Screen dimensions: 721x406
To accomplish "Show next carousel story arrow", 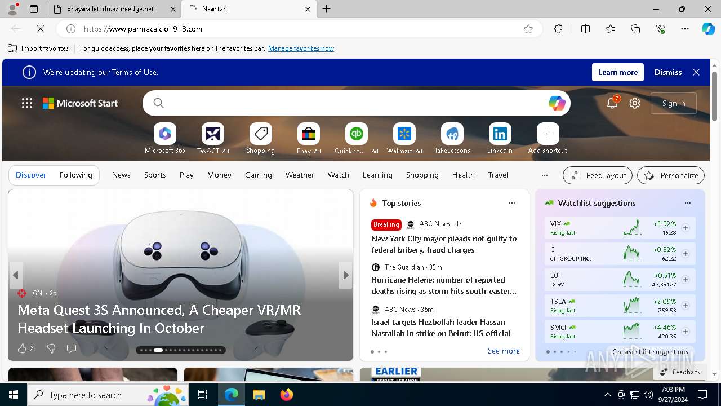I will coord(345,275).
